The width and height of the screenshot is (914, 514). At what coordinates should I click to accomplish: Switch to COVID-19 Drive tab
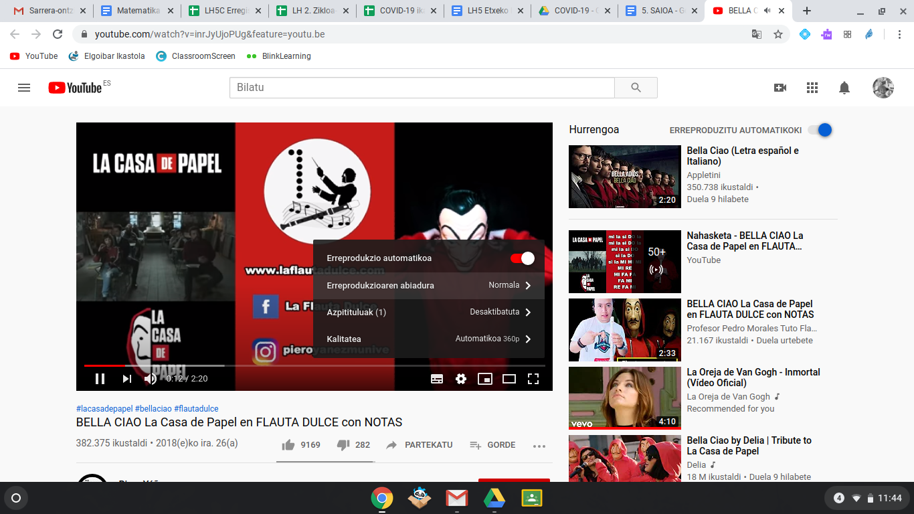point(574,11)
